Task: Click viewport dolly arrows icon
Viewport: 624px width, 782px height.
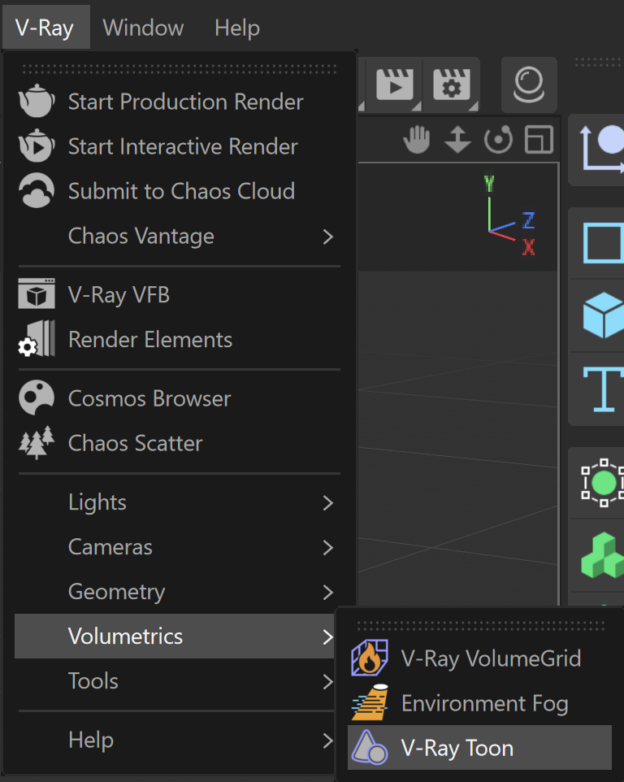Action: [457, 139]
